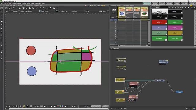The image size is (196, 110).
Task: Click Xsheet horizontal scroll-right arrow
Action: tap(147, 46)
